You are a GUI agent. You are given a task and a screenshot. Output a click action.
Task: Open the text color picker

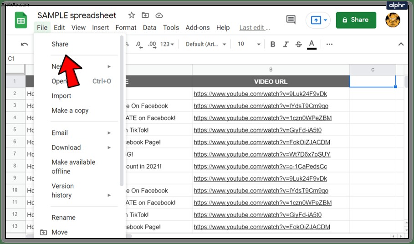point(312,44)
